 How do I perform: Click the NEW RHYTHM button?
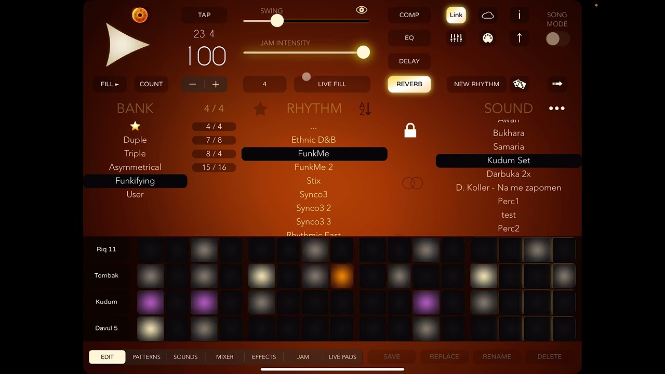point(476,84)
